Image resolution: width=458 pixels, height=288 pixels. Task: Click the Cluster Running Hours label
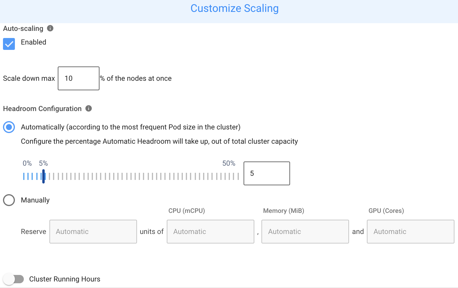click(x=65, y=279)
